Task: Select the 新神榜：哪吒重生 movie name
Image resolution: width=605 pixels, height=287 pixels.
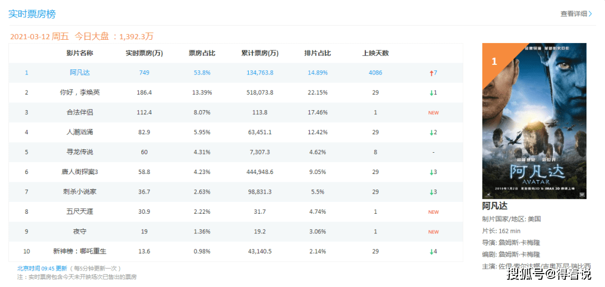Action: point(80,252)
